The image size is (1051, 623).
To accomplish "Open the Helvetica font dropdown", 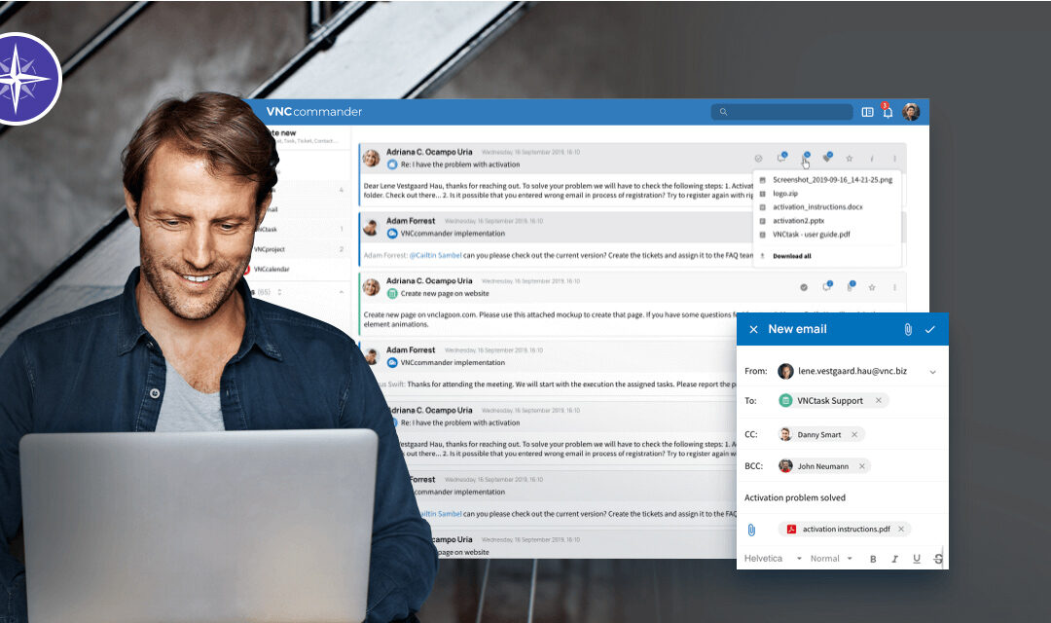I will pyautogui.click(x=773, y=559).
